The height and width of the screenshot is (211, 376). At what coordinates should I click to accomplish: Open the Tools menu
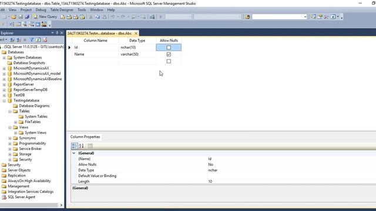click(82, 10)
